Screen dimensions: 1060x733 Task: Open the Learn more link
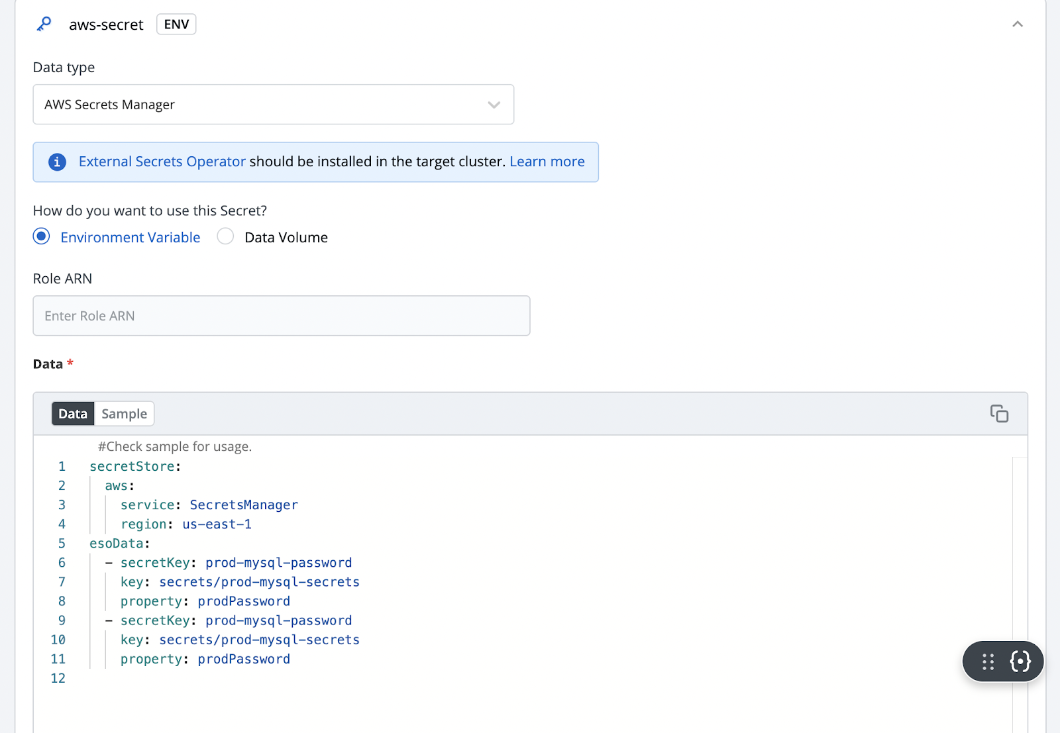tap(547, 162)
